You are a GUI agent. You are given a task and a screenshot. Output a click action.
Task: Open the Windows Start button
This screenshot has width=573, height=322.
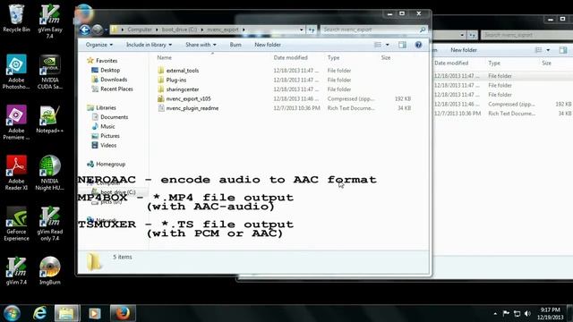12,313
